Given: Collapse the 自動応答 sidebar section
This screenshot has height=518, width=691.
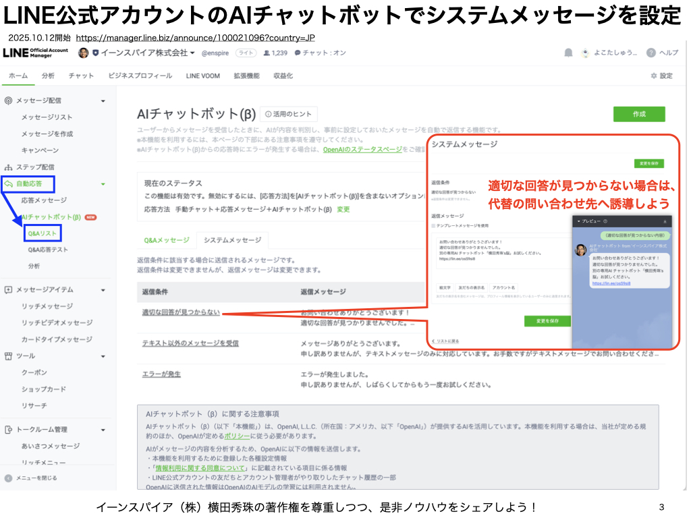Looking at the screenshot, I should 103,183.
